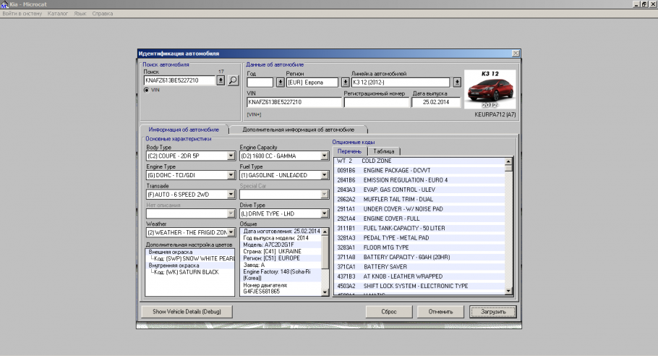658x356 pixels.
Task: Open the Engine Type dropdown
Action: (x=231, y=175)
